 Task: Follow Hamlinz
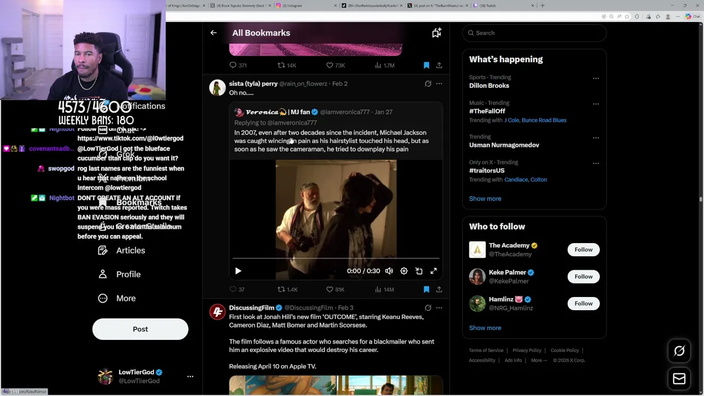584,304
